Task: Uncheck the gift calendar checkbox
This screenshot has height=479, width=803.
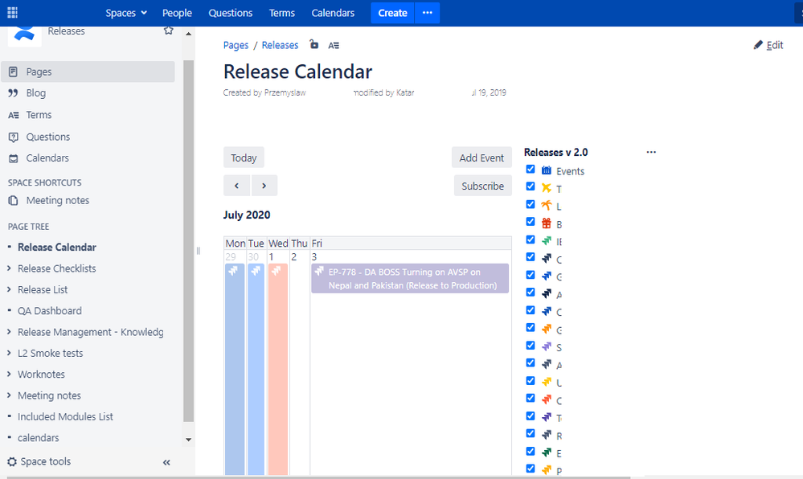Action: pos(531,222)
